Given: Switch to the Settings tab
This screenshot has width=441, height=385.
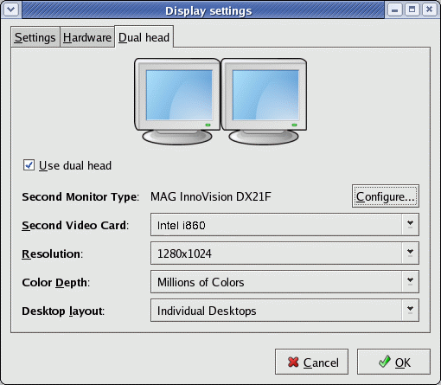Looking at the screenshot, I should 35,37.
